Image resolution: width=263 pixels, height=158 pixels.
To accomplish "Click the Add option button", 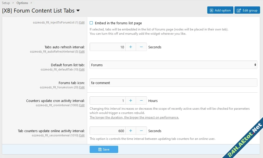I will [x=220, y=10].
